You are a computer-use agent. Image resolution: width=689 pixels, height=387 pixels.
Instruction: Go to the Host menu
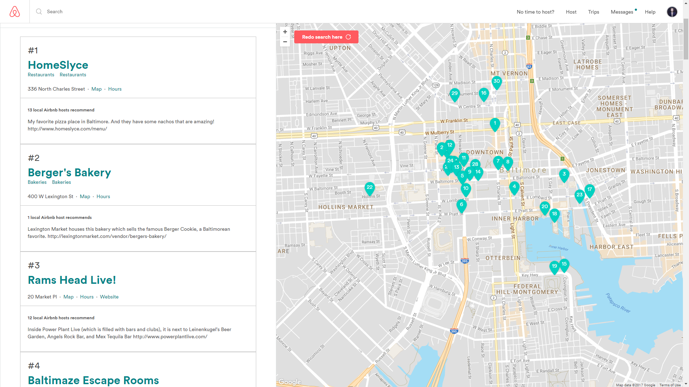click(x=571, y=12)
